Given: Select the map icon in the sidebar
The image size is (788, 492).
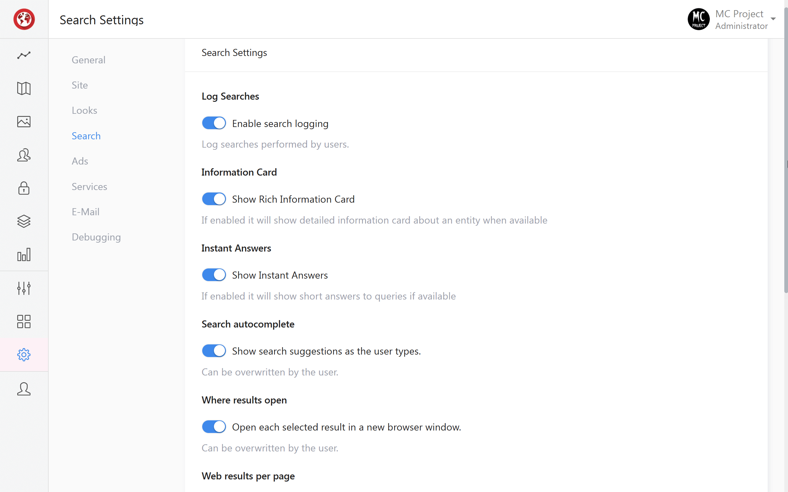Looking at the screenshot, I should pyautogui.click(x=24, y=89).
